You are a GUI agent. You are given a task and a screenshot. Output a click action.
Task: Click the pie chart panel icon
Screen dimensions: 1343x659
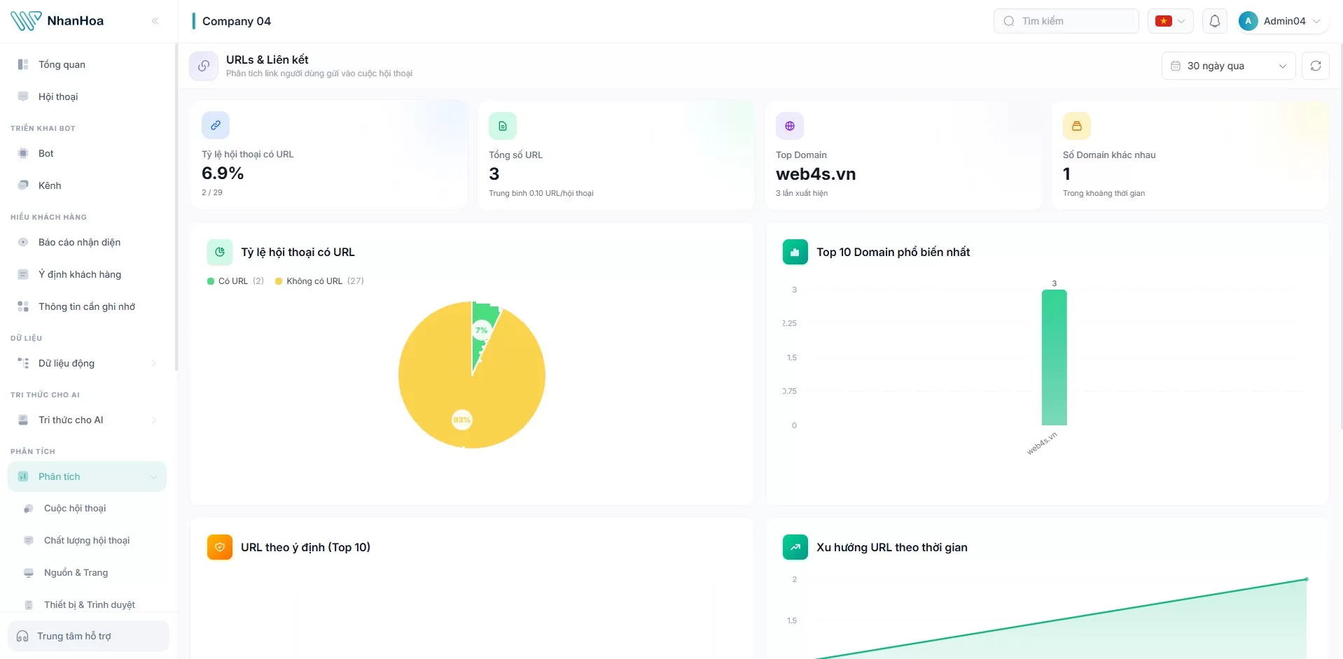click(x=220, y=252)
